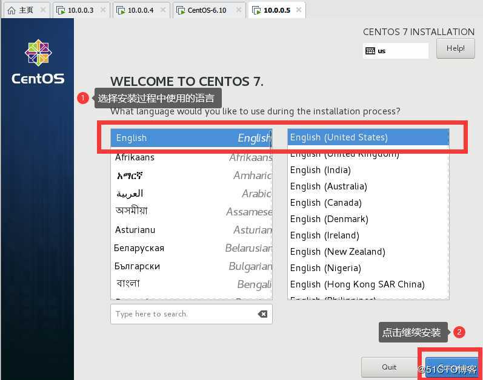Click the VM icon on 10.0.0.3 tab
The image size is (483, 380).
(61, 10)
